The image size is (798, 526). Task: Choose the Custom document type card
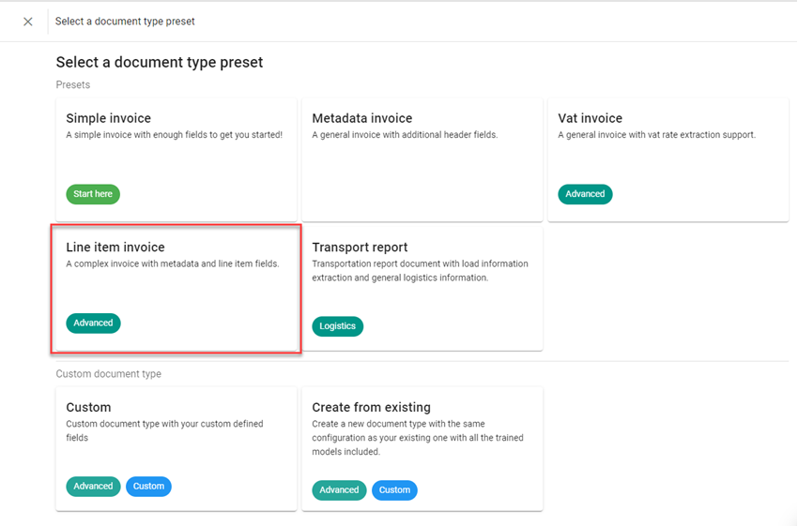click(176, 448)
